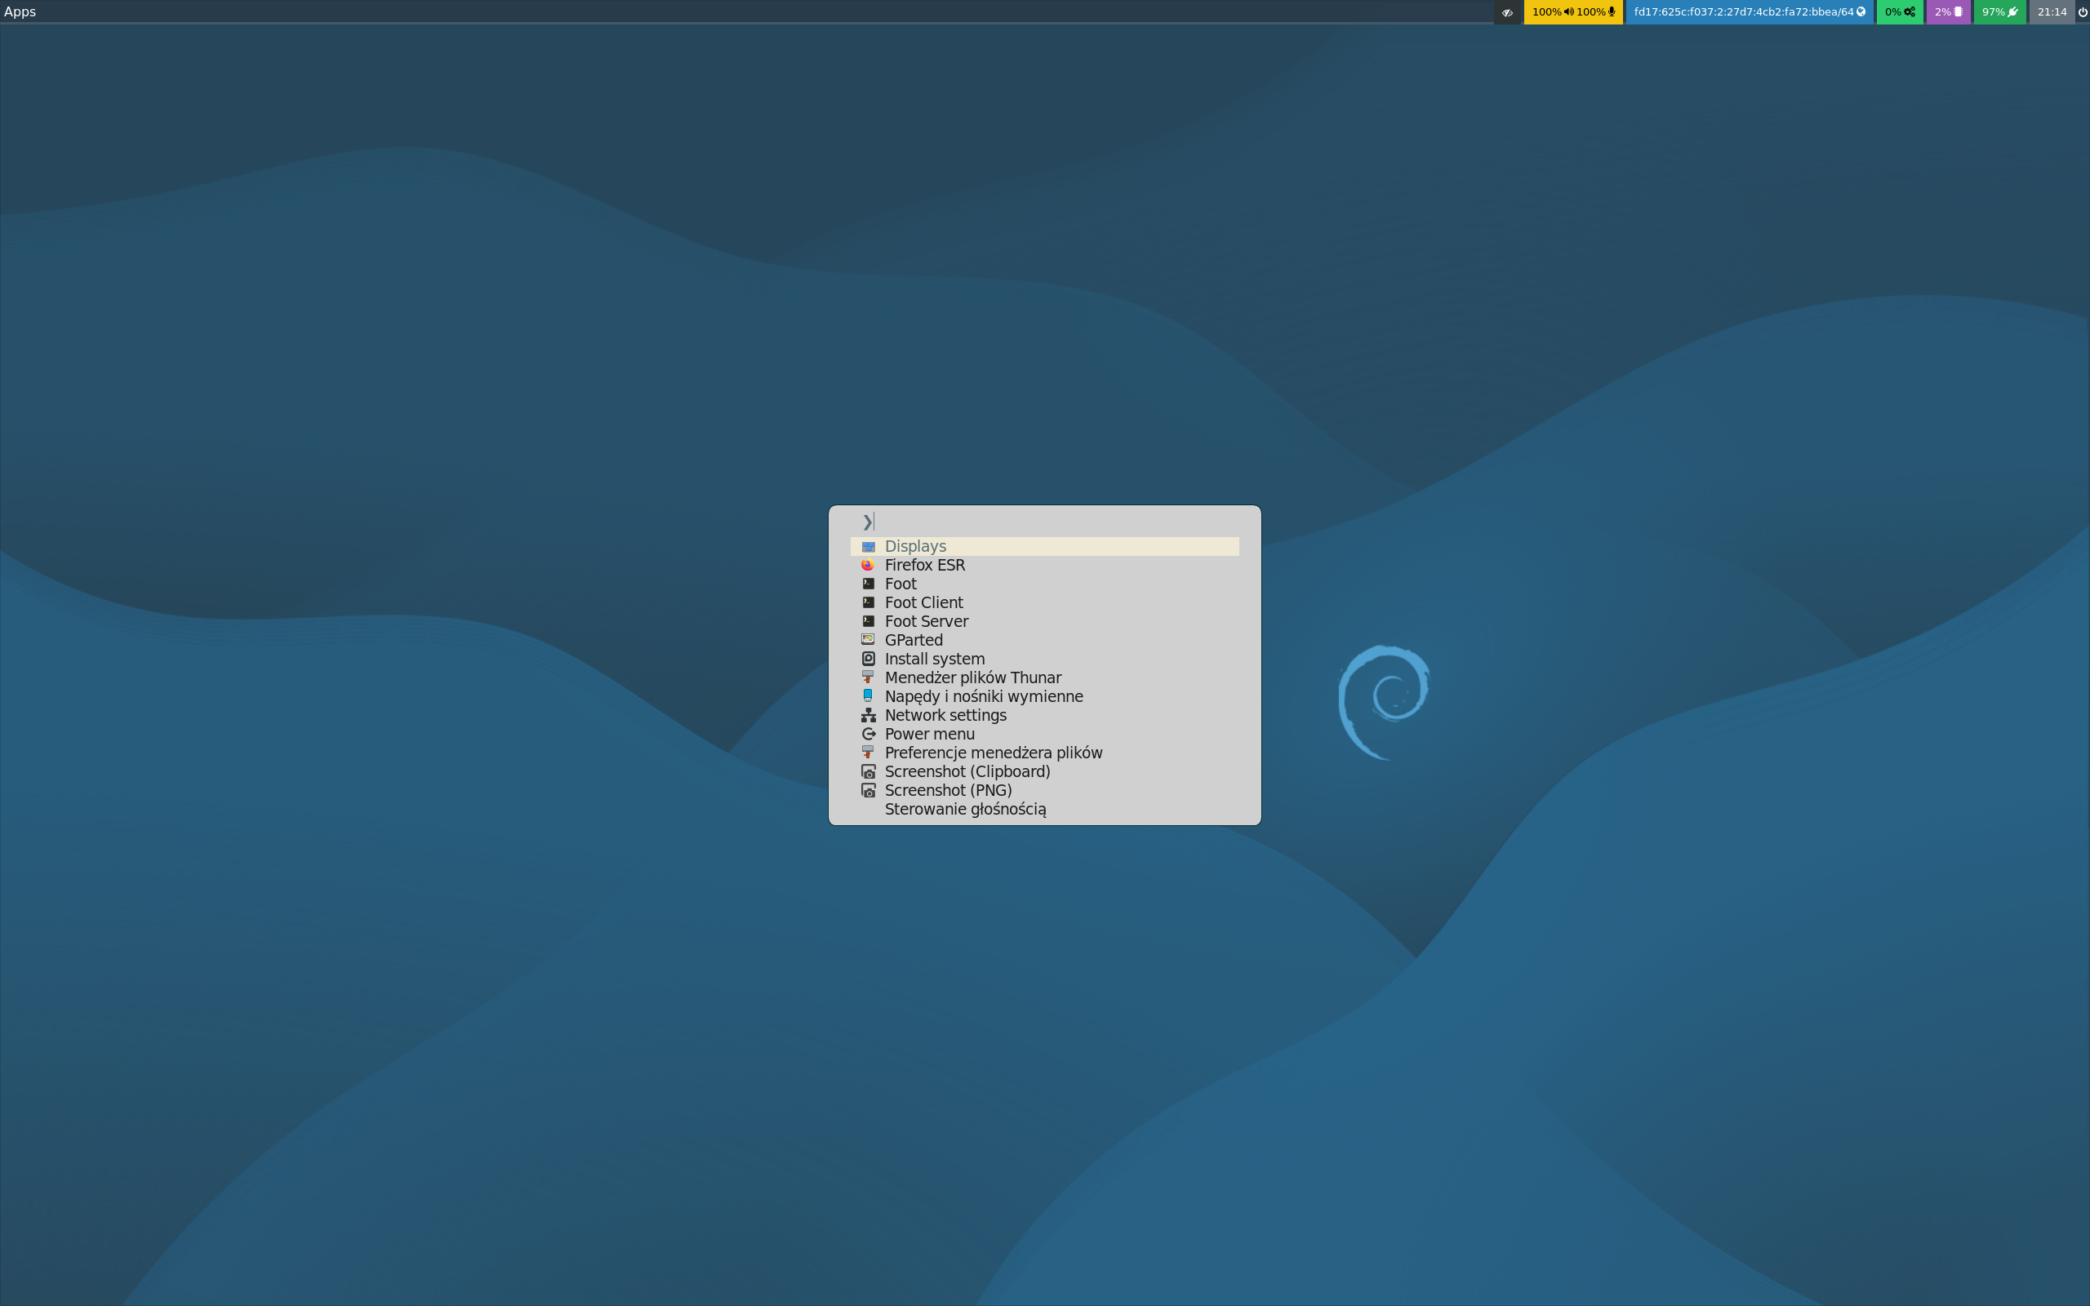Pick the GParted entry
The width and height of the screenshot is (2090, 1306).
[1044, 640]
